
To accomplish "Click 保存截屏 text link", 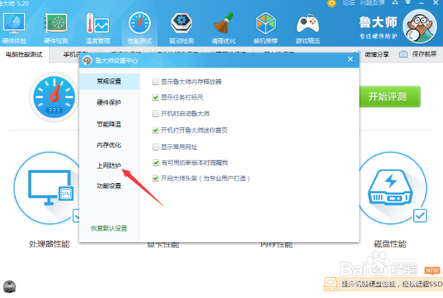I will [x=425, y=54].
